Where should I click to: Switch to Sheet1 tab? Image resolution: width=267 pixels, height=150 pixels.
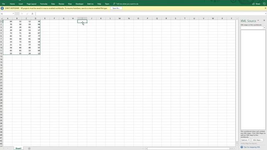[x=18, y=148]
